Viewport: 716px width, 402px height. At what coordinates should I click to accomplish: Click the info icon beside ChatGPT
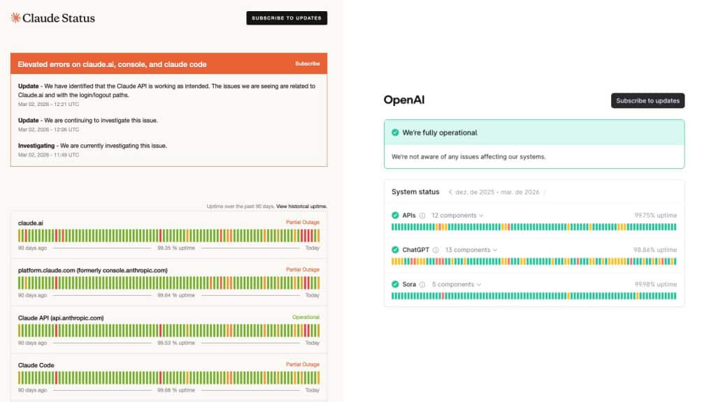436,250
